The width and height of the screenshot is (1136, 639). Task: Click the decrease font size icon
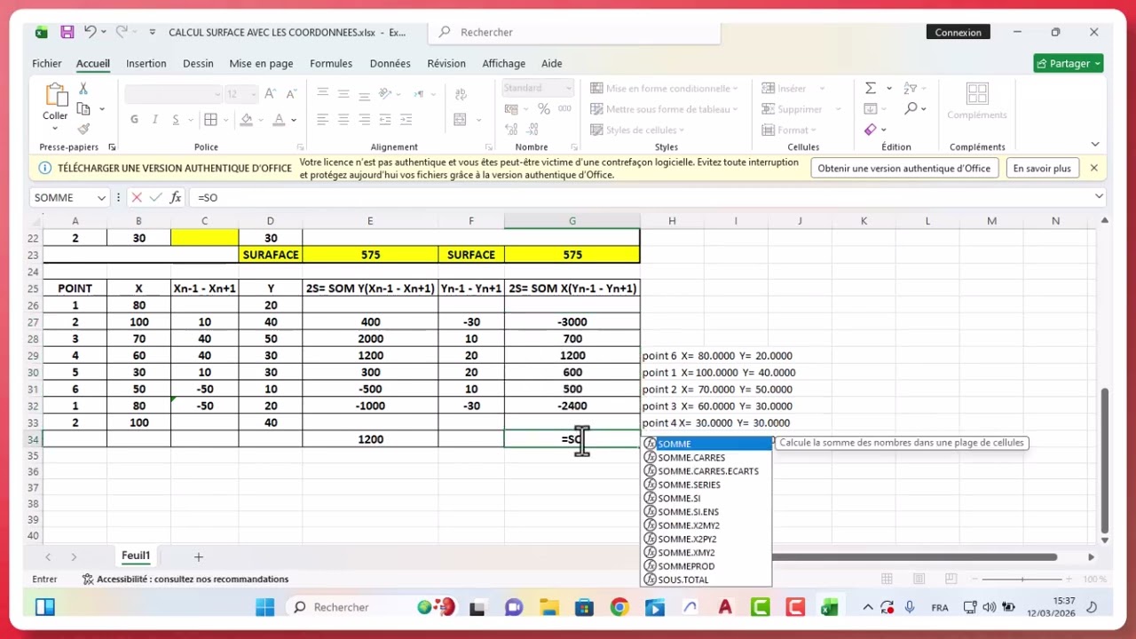(290, 93)
